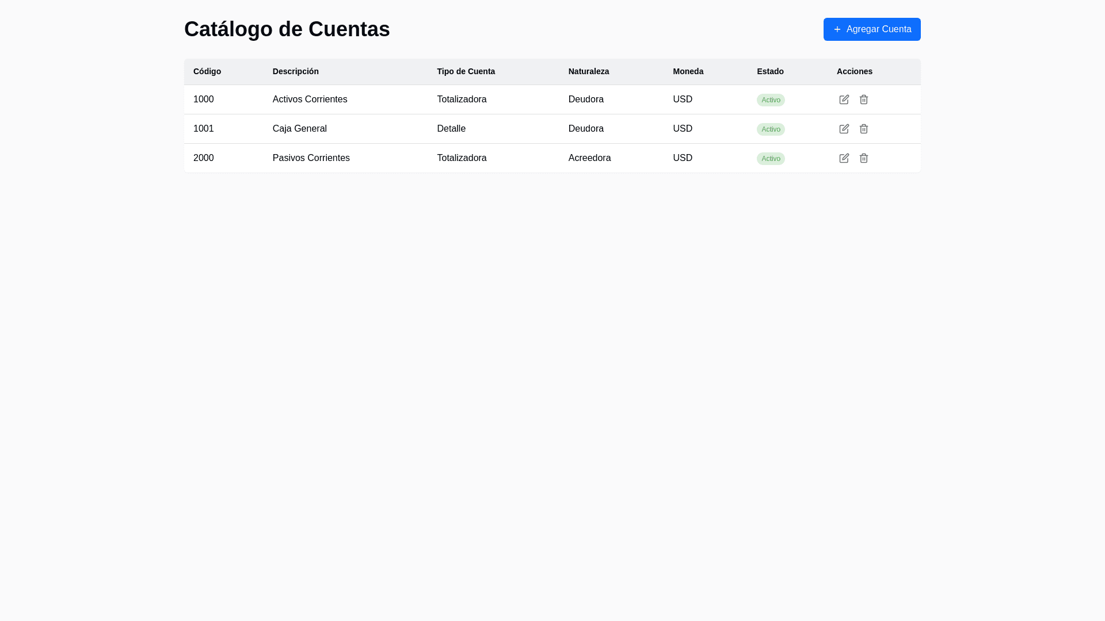Click the Acreedora cell
This screenshot has height=621, width=1105.
(589, 158)
